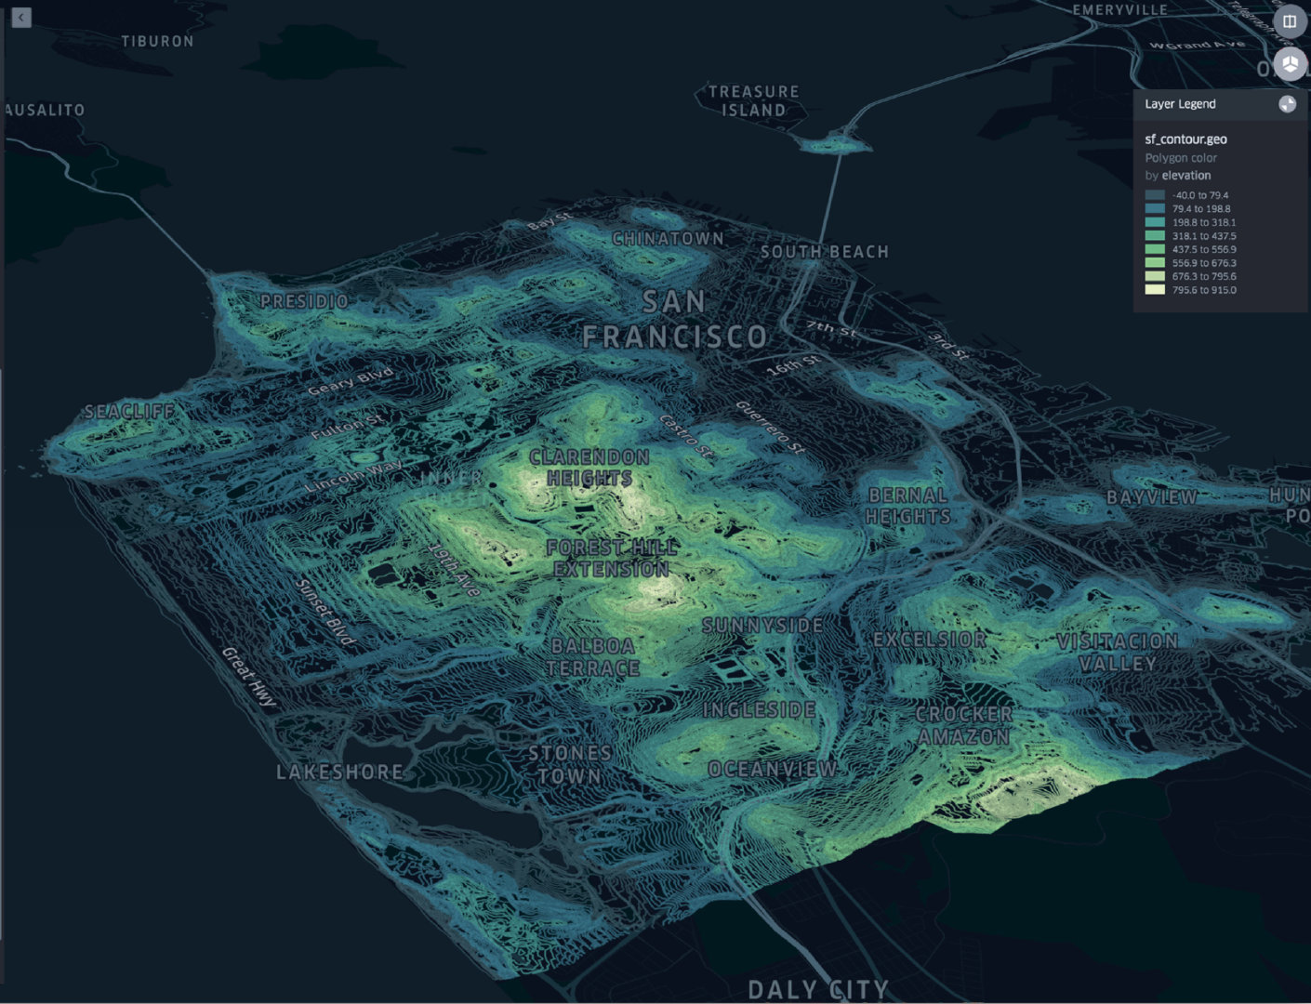Click the FOREST HILL EXTENSION map label
The height and width of the screenshot is (1004, 1311).
click(612, 558)
